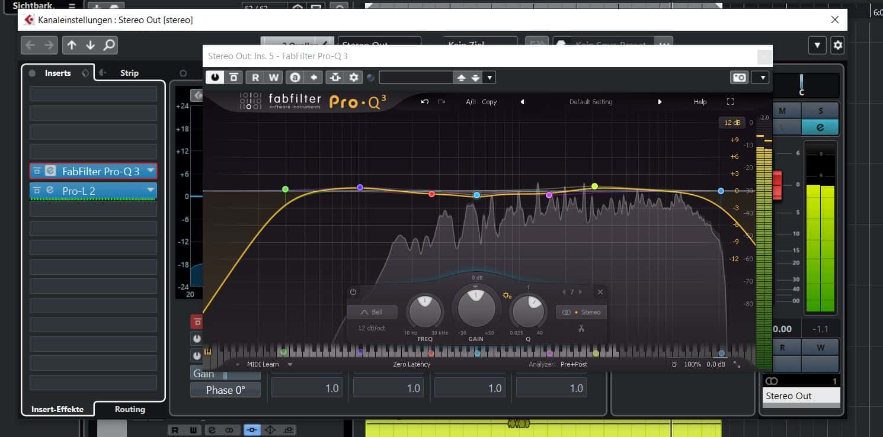Load the previous preset with the up arrow
883x437 pixels.
pos(460,78)
